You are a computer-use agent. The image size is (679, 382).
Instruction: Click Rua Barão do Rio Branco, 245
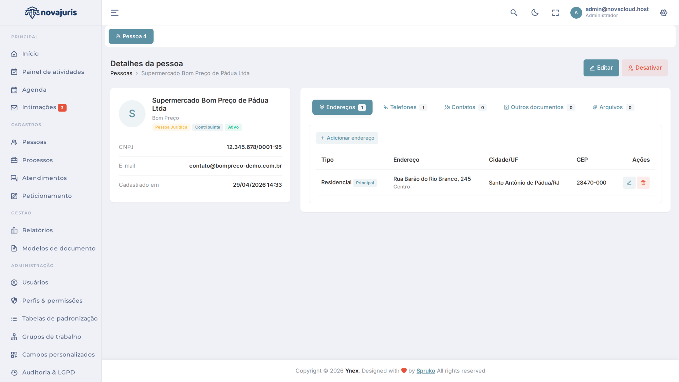click(432, 179)
